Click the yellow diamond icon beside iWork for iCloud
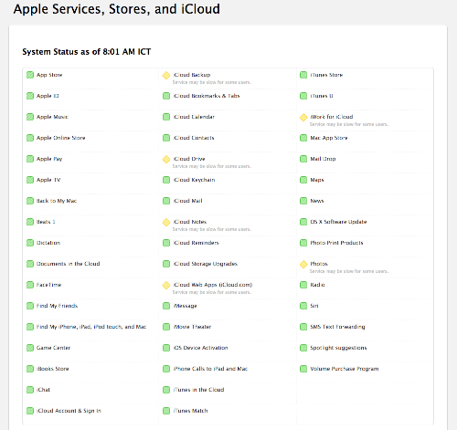Screen dimensions: 457x430 click(x=303, y=117)
